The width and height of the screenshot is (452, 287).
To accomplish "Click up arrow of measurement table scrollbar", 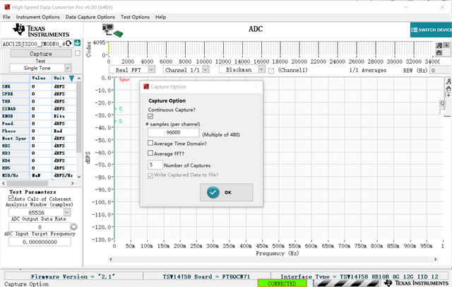I will point(79,78).
